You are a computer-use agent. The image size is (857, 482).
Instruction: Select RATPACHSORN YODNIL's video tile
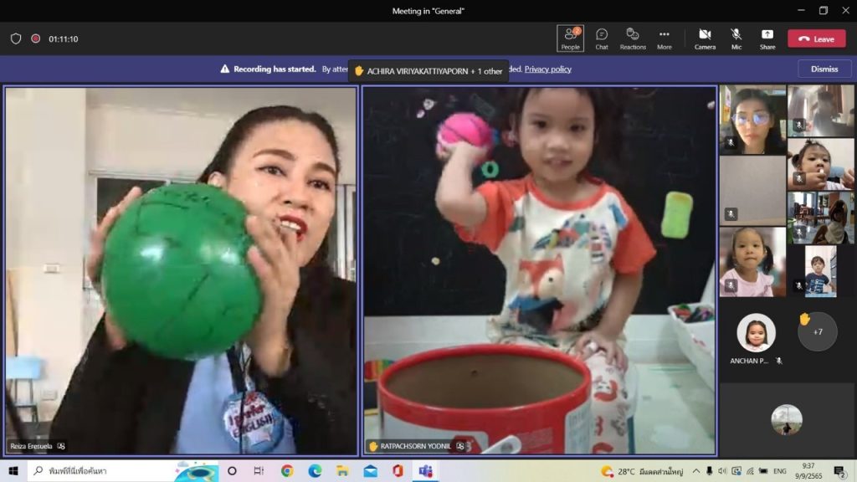[540, 270]
